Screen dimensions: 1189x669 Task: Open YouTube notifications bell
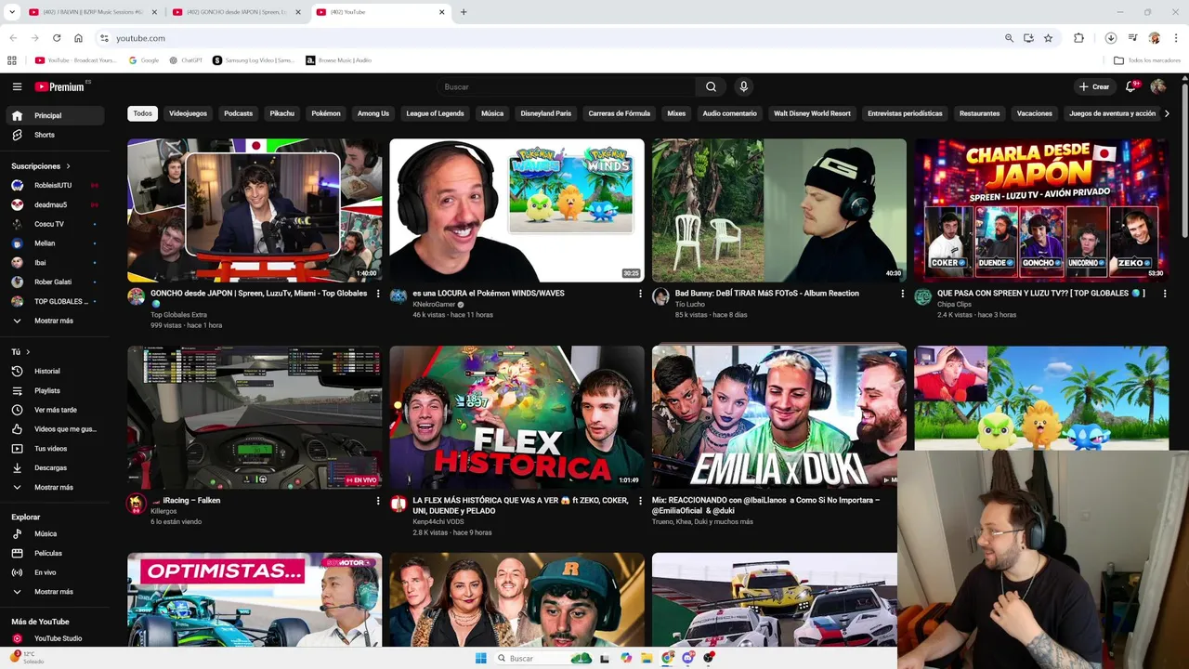point(1131,86)
